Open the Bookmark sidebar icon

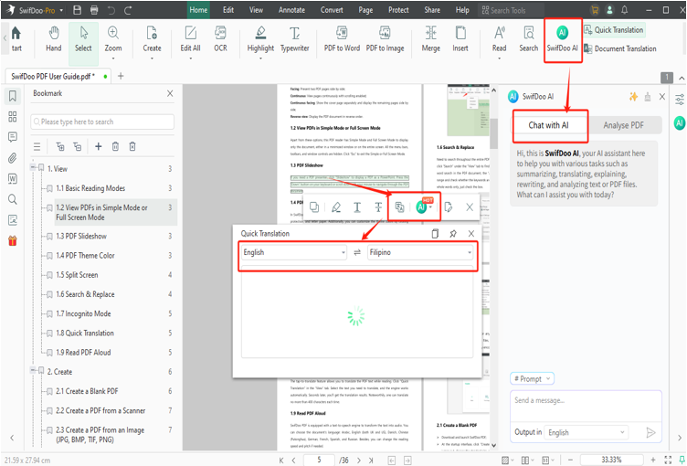click(x=13, y=96)
